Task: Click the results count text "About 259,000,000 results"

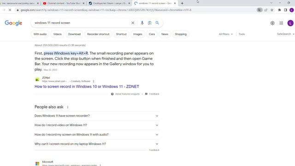Action: click(60, 45)
